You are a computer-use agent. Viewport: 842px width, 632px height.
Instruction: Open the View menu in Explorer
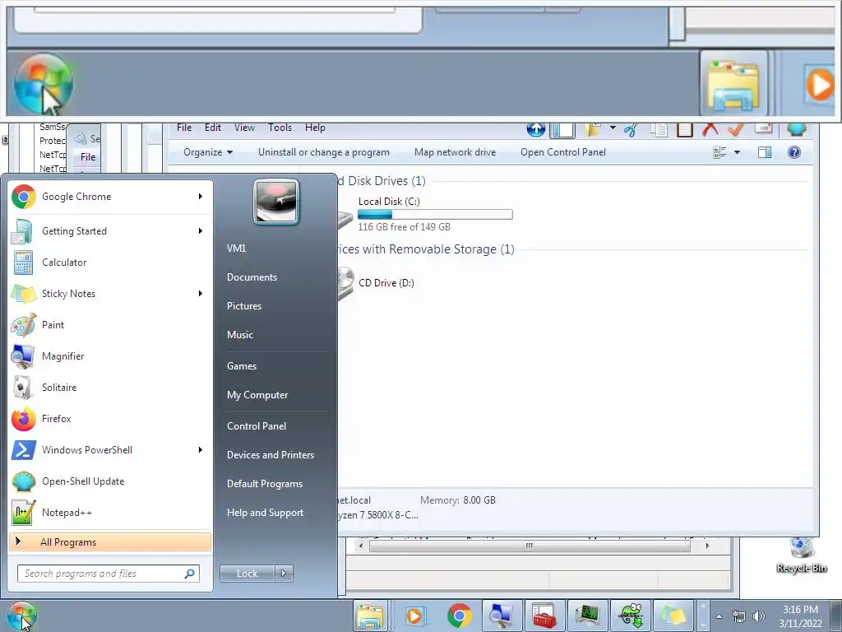pyautogui.click(x=244, y=128)
